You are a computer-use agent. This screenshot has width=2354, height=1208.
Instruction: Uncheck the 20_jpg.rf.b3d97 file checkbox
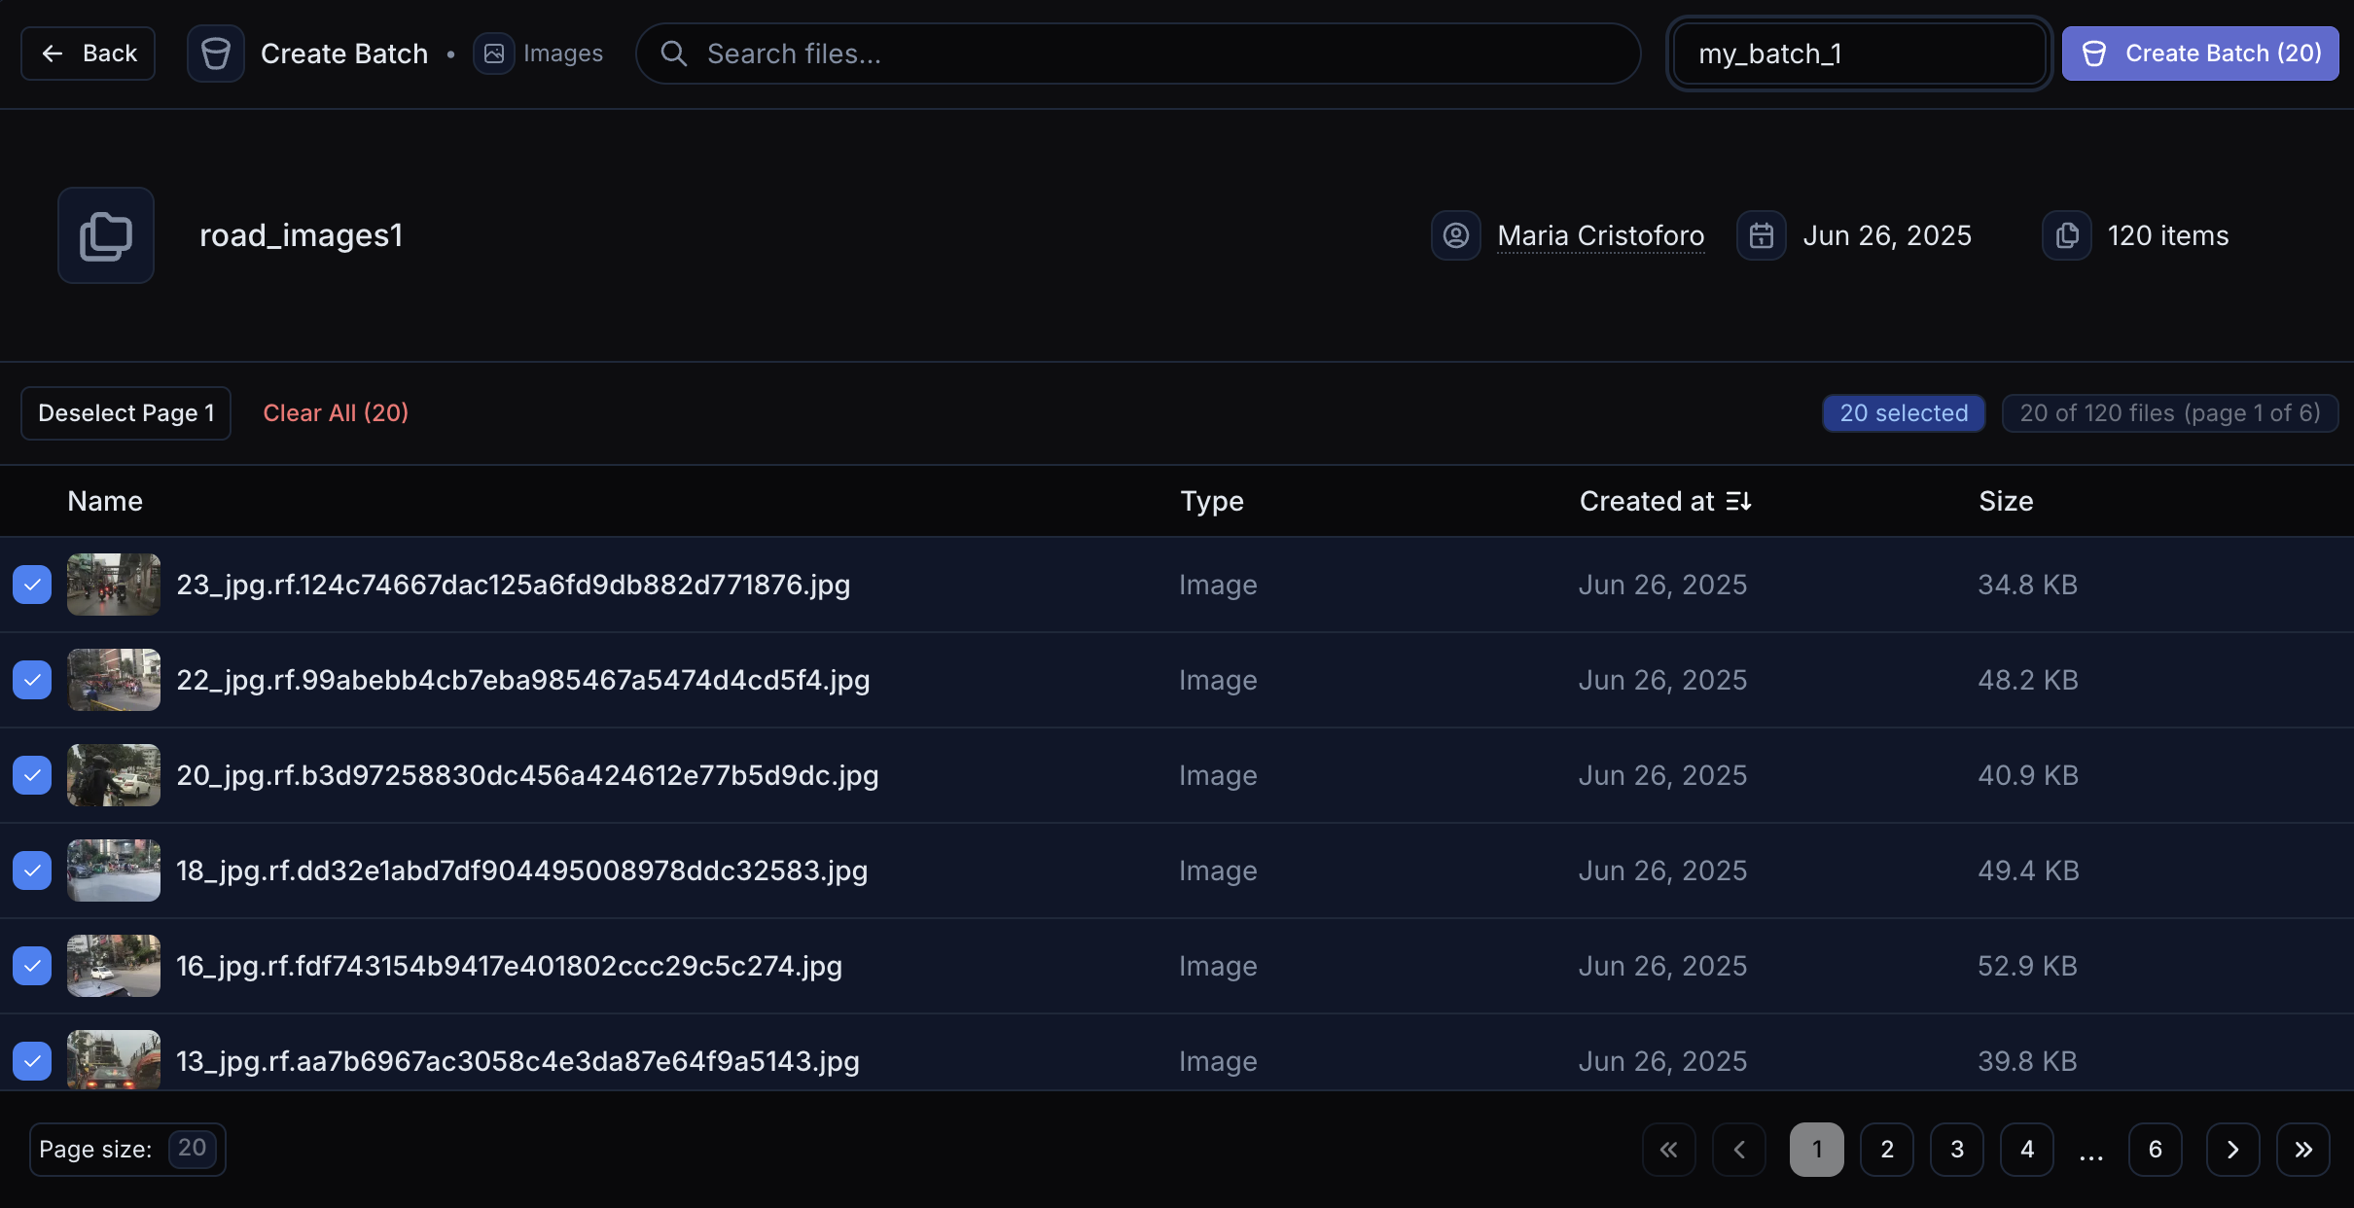click(32, 775)
